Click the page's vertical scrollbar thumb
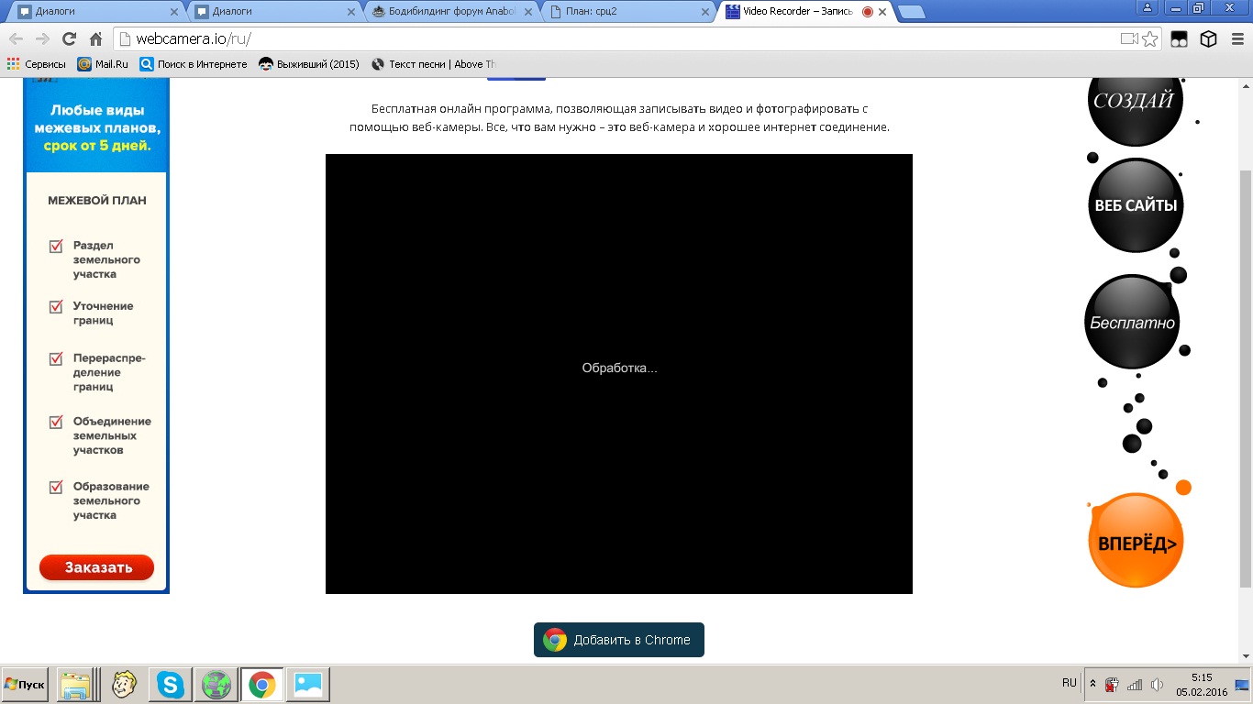 (x=1245, y=376)
